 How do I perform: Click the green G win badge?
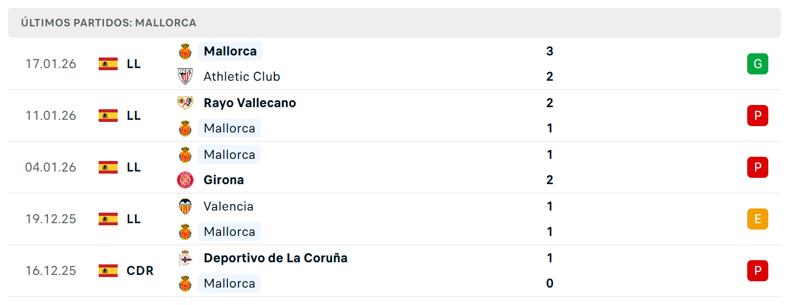(758, 64)
